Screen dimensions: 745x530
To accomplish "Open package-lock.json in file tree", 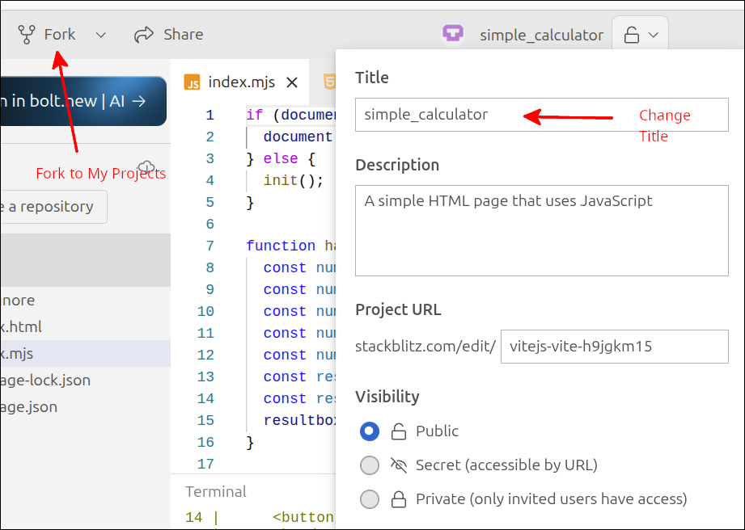I will click(x=47, y=380).
